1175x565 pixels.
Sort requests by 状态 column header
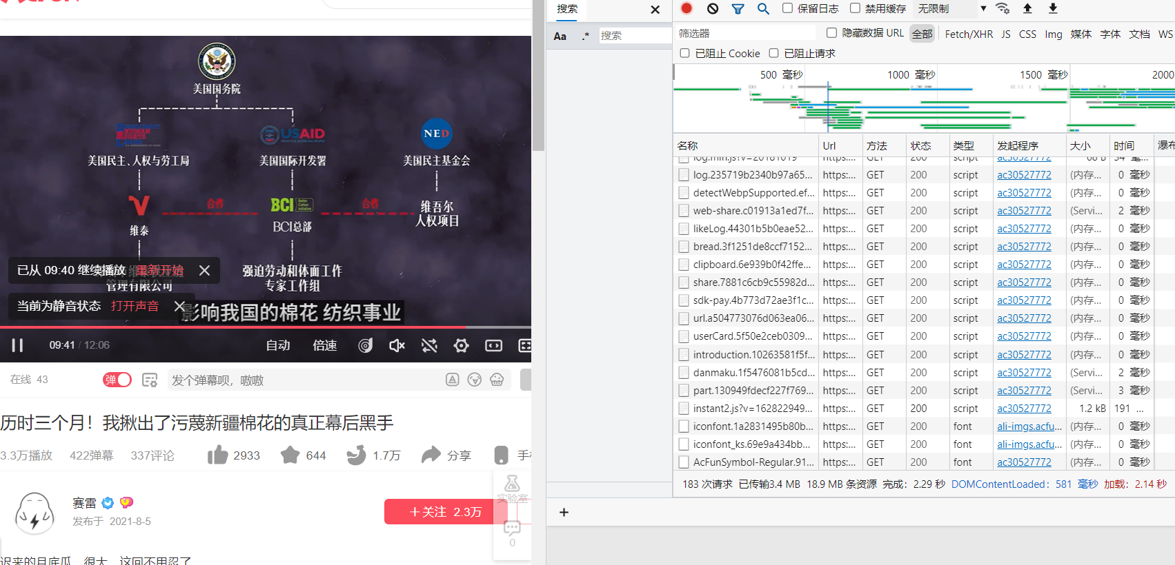[927, 145]
